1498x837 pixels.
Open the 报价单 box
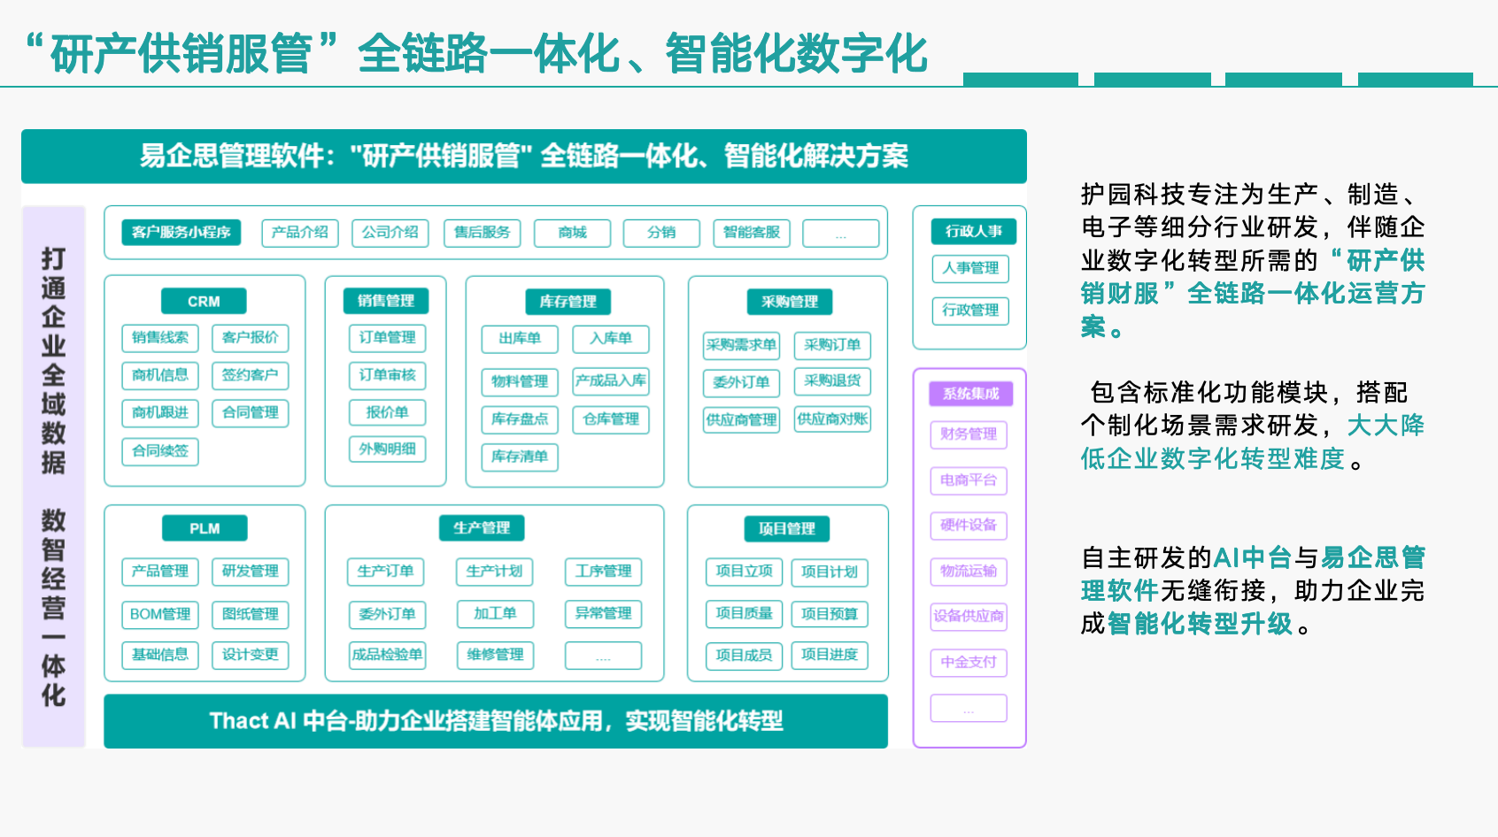pyautogui.click(x=388, y=412)
